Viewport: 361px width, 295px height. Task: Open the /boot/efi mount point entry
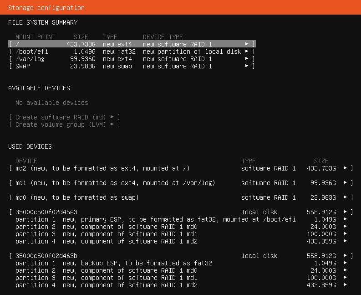(x=131, y=52)
